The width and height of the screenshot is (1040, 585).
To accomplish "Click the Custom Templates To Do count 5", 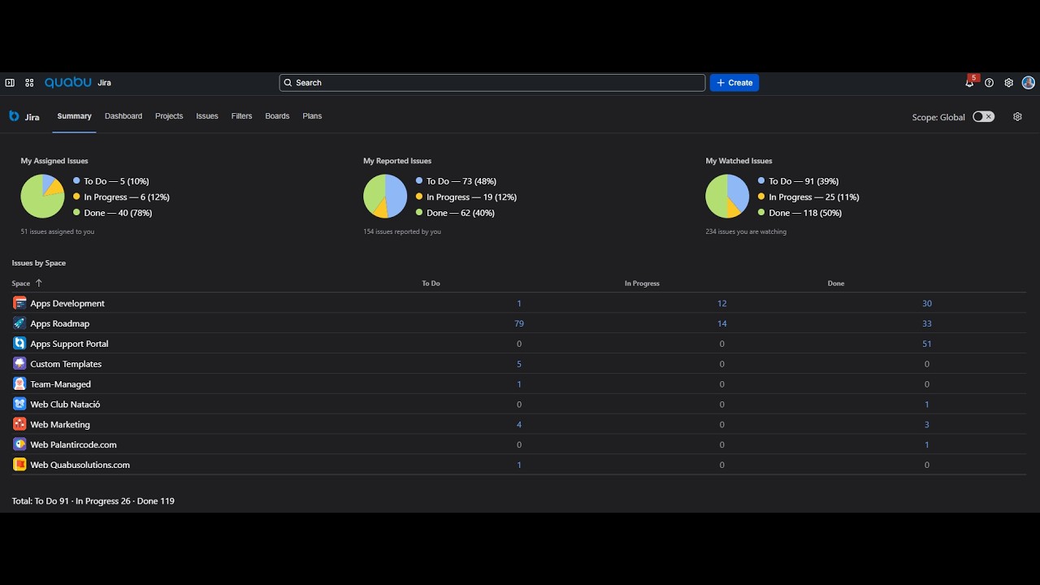I will pyautogui.click(x=519, y=364).
